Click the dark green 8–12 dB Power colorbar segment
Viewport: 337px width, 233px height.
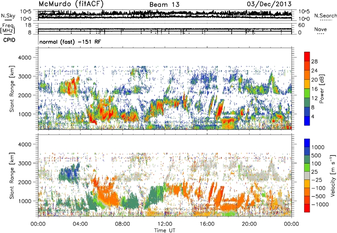tap(307, 103)
